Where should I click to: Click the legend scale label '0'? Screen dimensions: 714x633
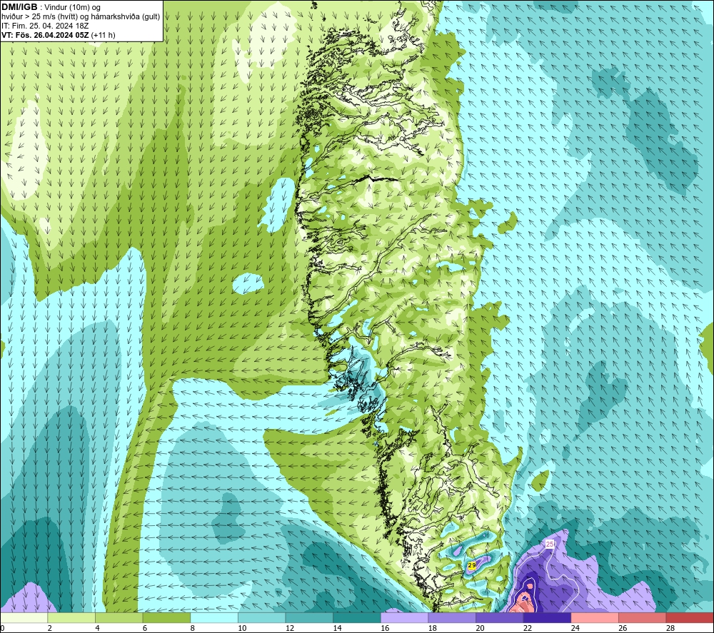coord(2,628)
